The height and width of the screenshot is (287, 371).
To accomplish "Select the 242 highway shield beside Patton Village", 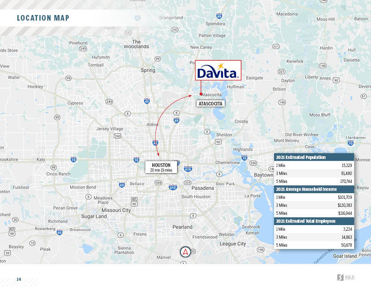I will (x=175, y=30).
